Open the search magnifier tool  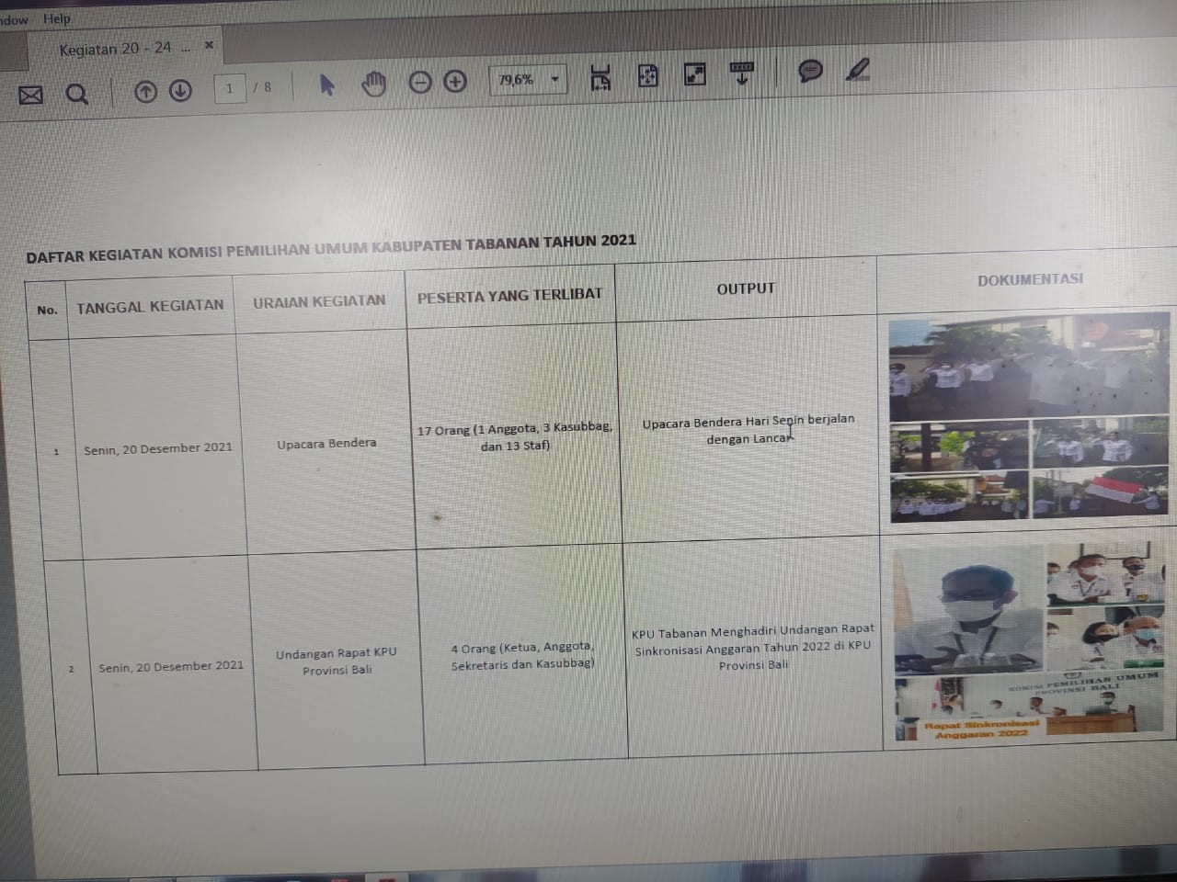tap(77, 94)
